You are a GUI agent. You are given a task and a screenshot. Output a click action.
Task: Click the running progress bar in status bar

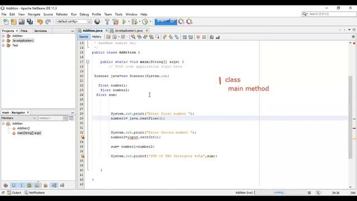(x=280, y=193)
